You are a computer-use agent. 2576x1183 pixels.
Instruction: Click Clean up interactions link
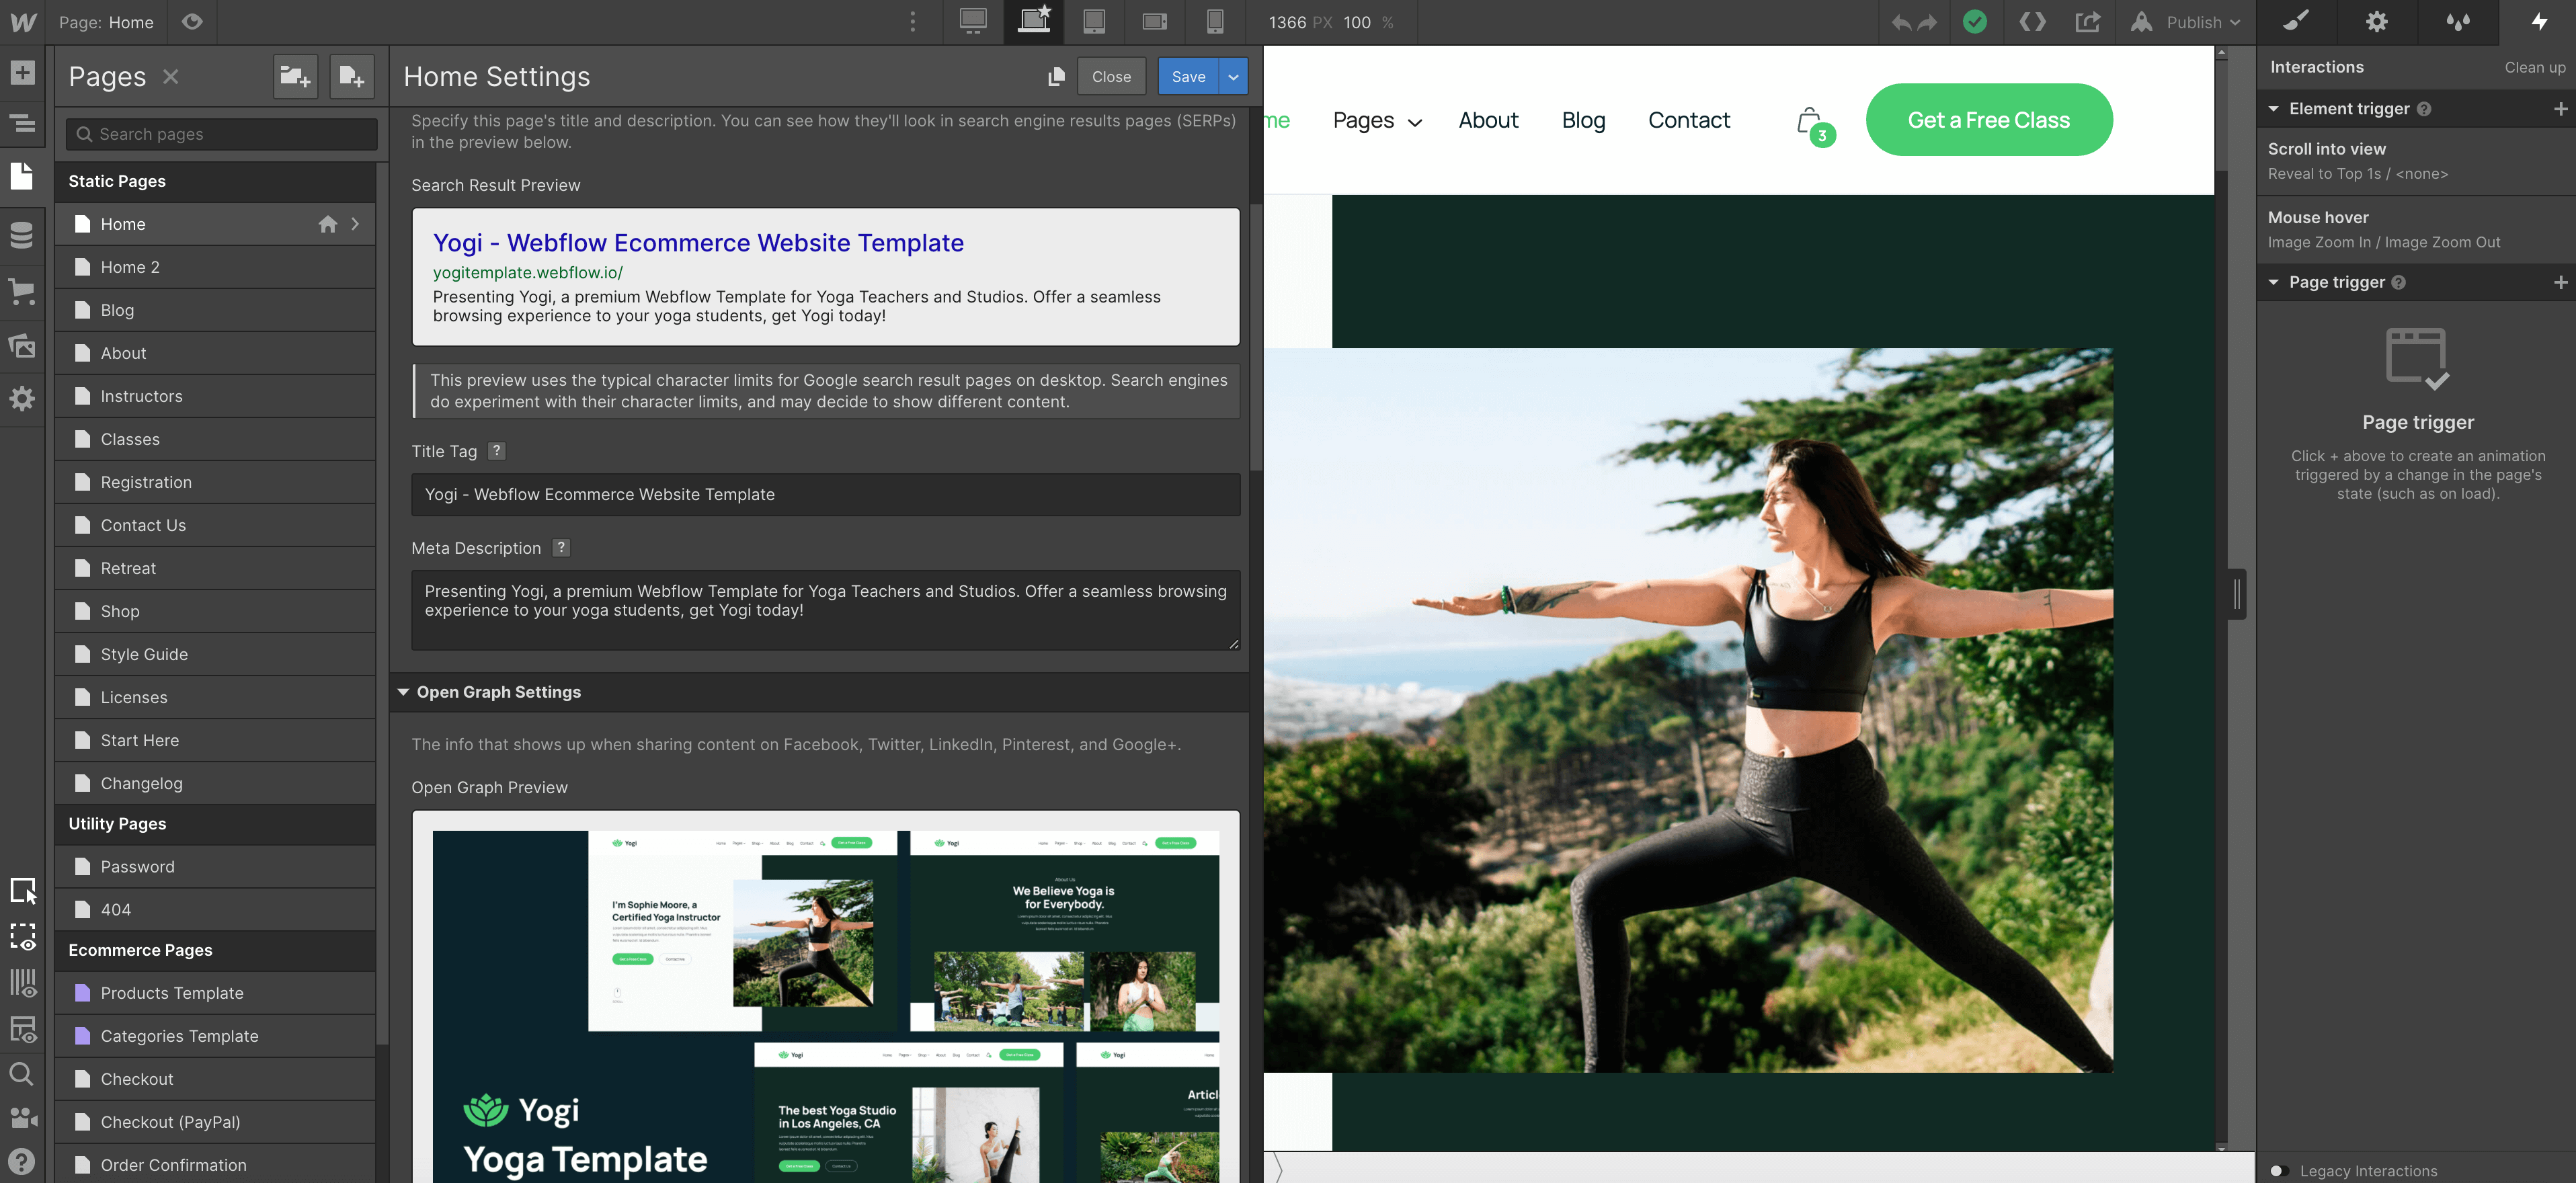[2534, 67]
